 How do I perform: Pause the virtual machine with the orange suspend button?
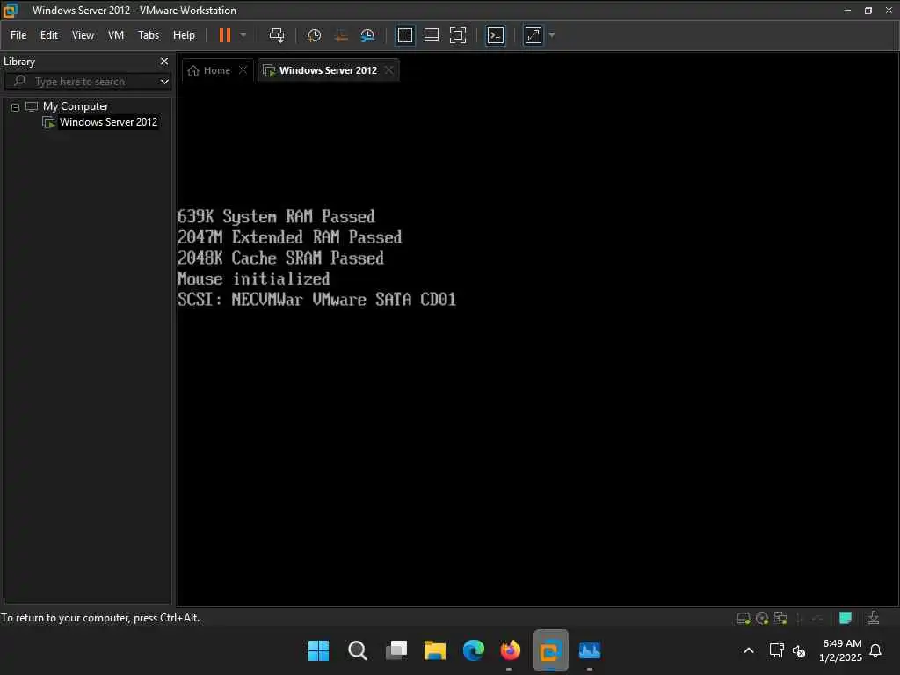224,35
